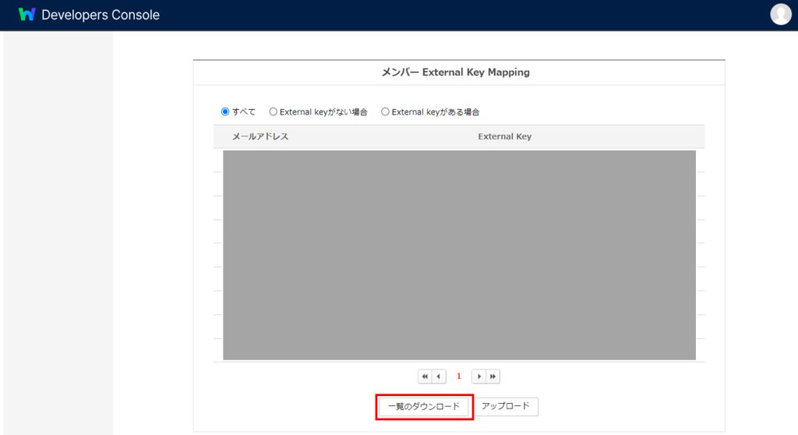Go to the next page arrow
Screen dimensions: 798x435
pyautogui.click(x=479, y=377)
